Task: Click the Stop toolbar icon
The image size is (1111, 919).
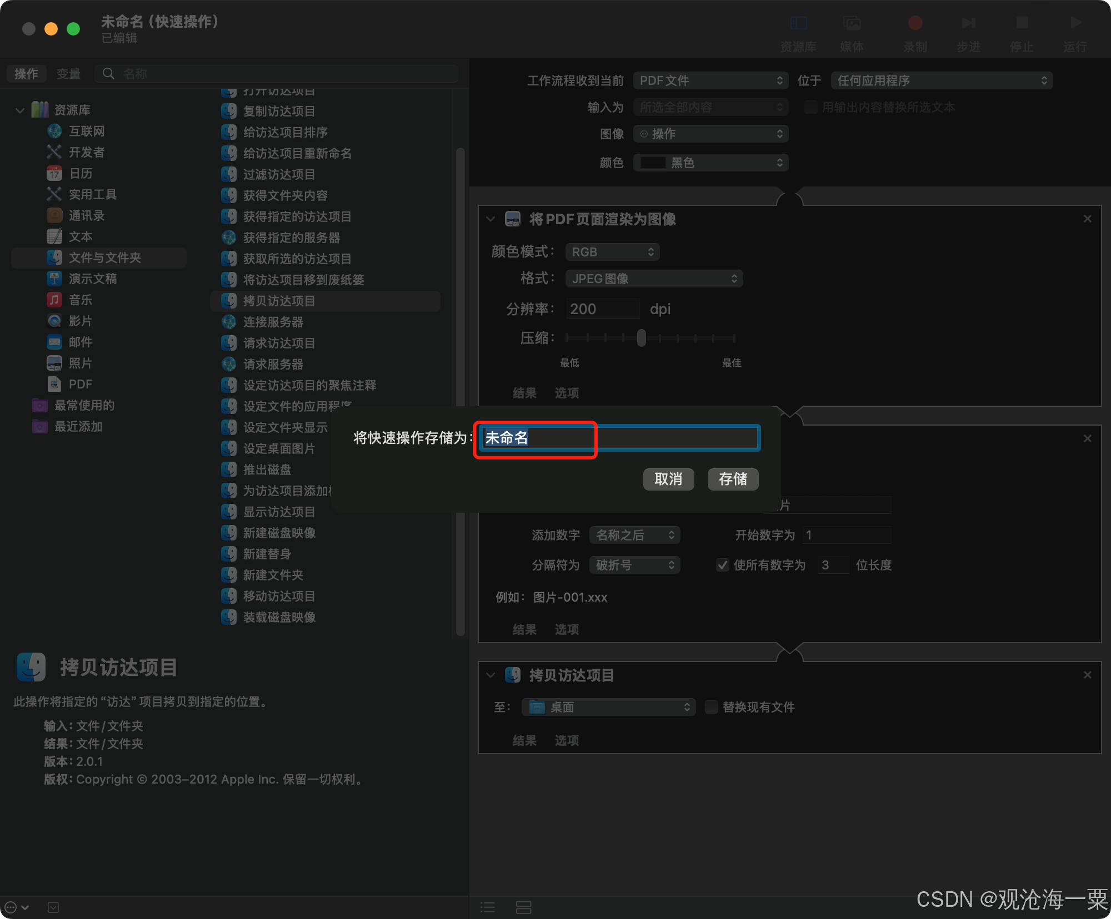Action: tap(1022, 23)
